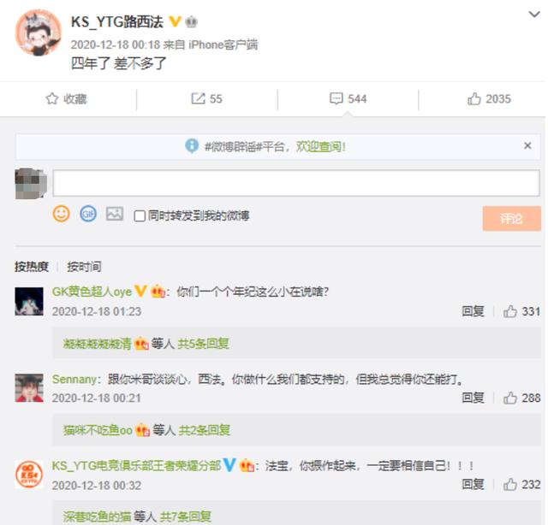The height and width of the screenshot is (525, 548).
Task: Open the post options chevron menu
Action: tap(534, 15)
